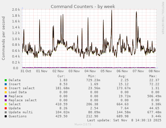Click the '02 Nov' x-axis label
Screen dimensions: 166x128
coord(58,71)
